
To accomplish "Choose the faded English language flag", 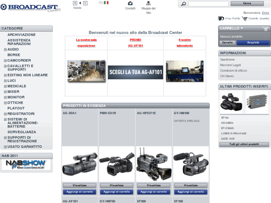I will (x=101, y=3).
